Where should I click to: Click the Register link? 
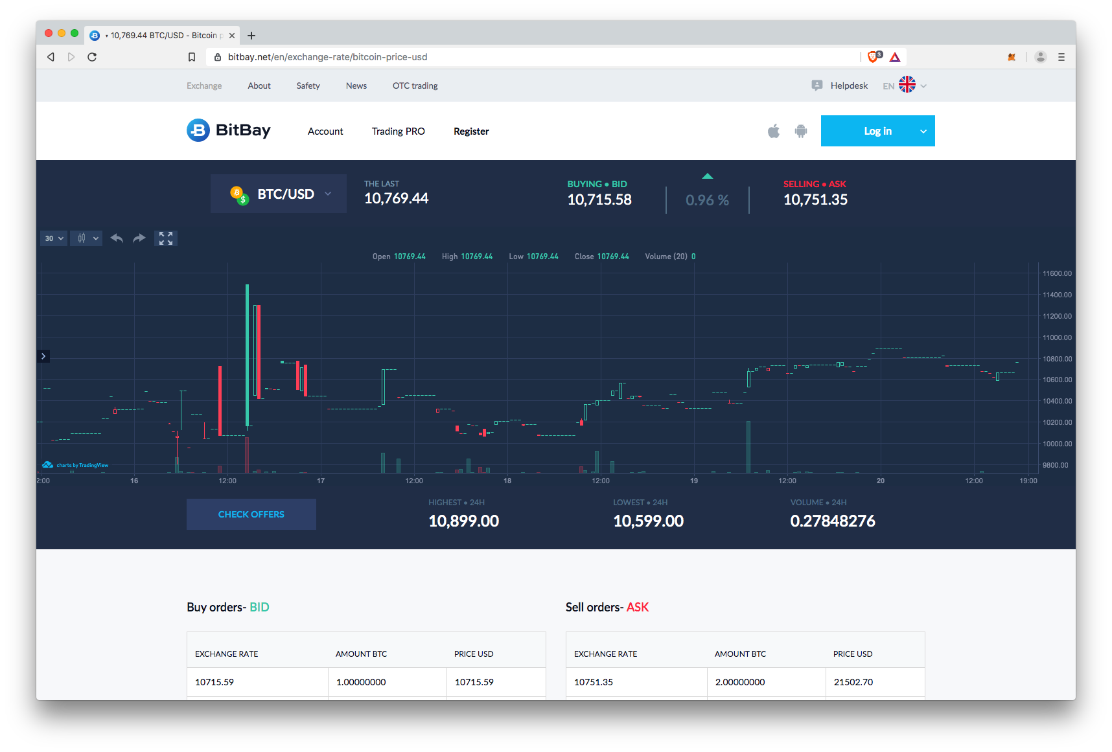click(x=471, y=131)
